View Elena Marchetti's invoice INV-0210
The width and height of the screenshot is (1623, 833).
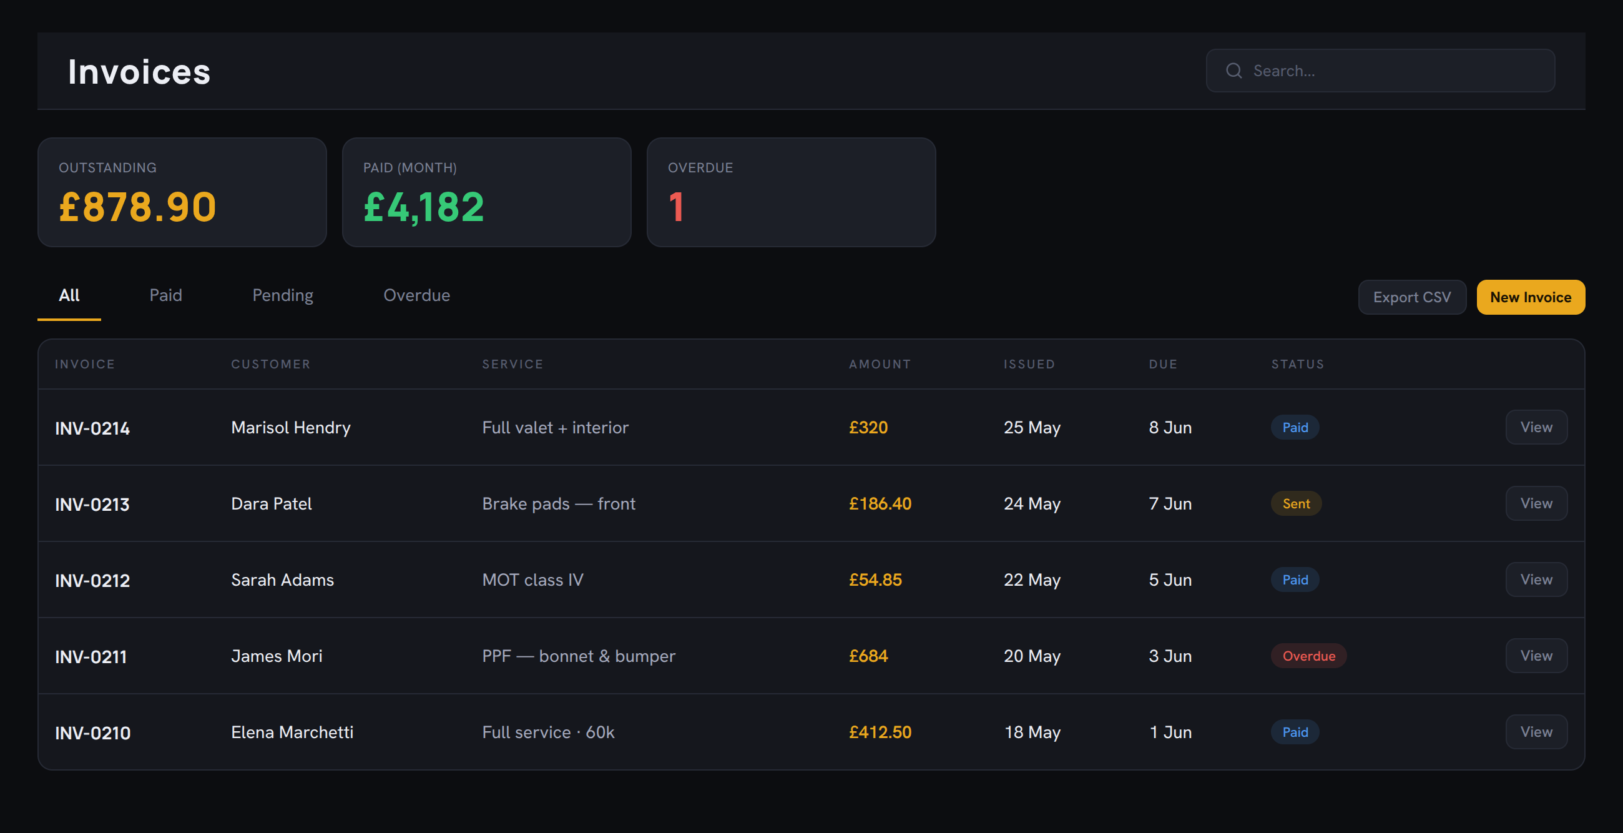click(1536, 732)
